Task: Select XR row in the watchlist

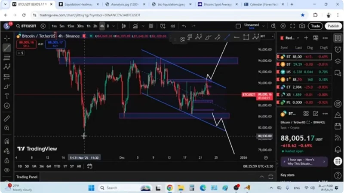Action: (x=304, y=95)
